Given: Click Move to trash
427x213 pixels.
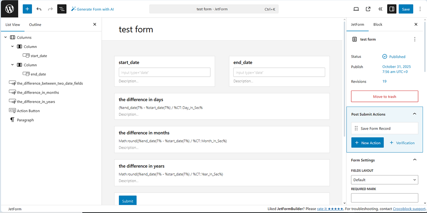Looking at the screenshot, I should [x=385, y=97].
